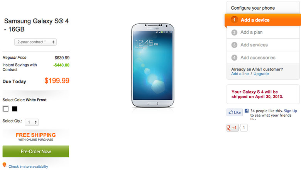Click the orange location pin icon

tap(4, 165)
